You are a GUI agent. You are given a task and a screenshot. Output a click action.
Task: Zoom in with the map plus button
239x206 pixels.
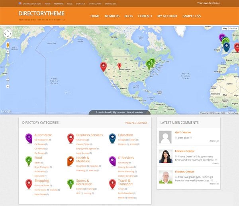[8, 52]
